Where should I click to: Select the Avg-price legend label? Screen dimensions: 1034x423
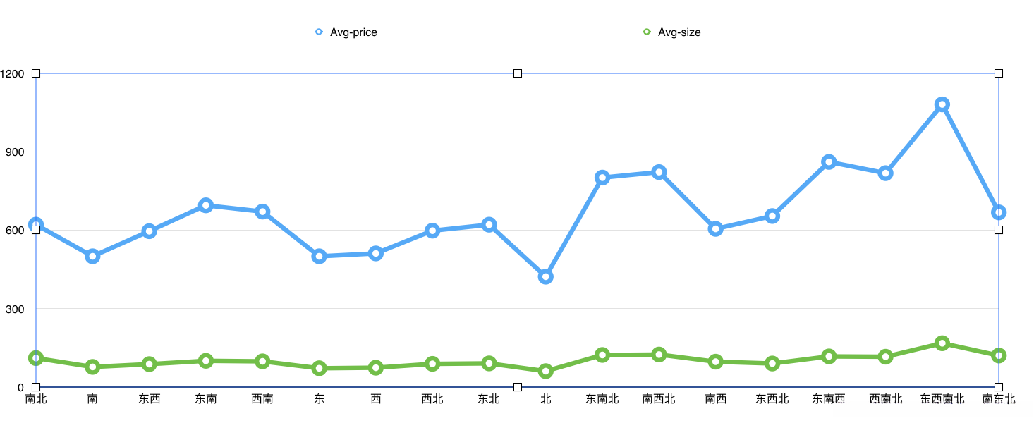[353, 32]
